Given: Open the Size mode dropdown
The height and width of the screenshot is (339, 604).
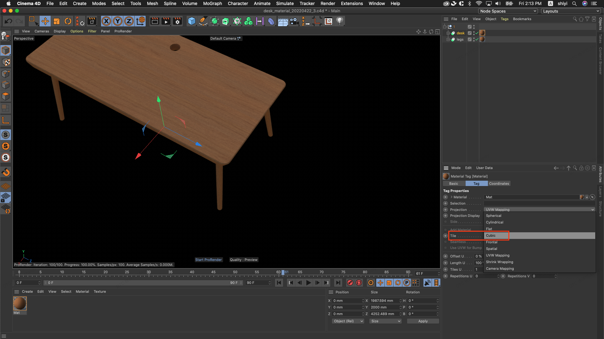Looking at the screenshot, I should click(x=385, y=321).
